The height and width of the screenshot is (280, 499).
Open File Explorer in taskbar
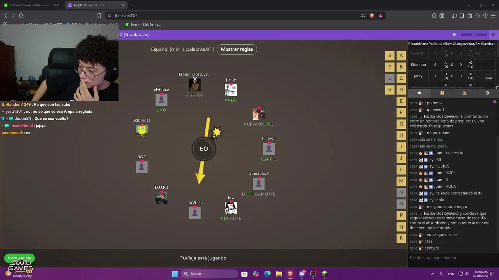coord(279,274)
